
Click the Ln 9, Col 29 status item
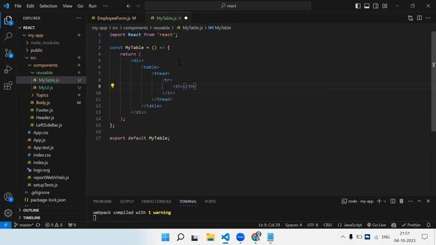click(x=269, y=225)
